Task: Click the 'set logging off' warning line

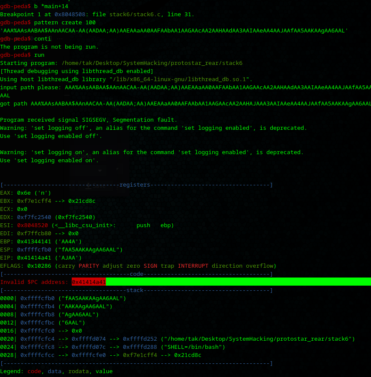Action: (x=154, y=128)
